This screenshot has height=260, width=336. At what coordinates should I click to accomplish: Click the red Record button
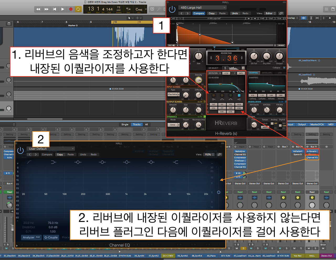click(x=71, y=9)
